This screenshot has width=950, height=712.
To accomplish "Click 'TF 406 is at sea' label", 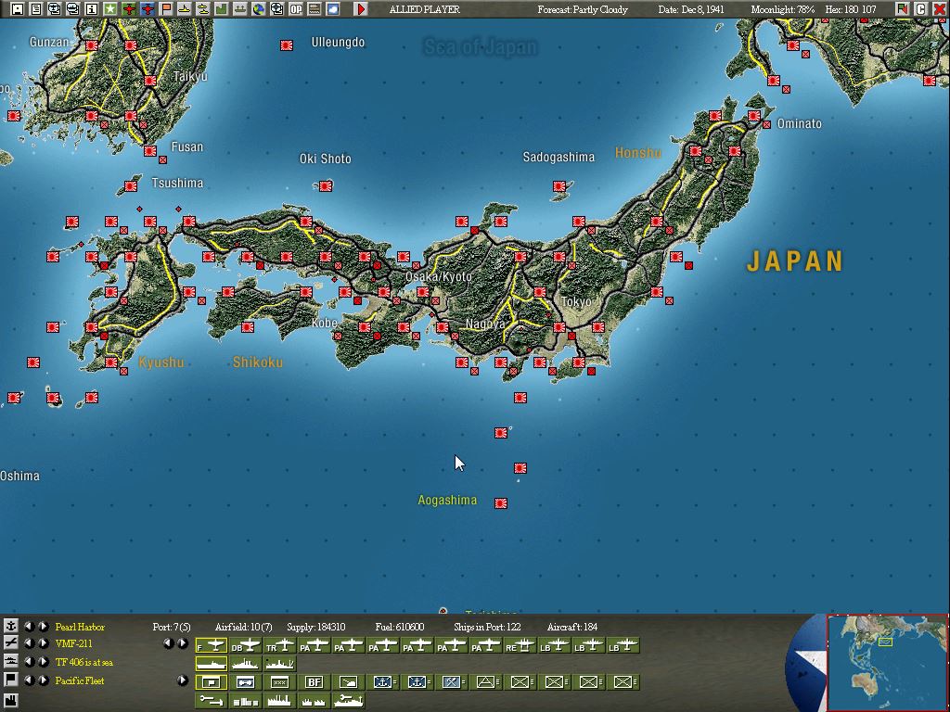I will click(84, 662).
